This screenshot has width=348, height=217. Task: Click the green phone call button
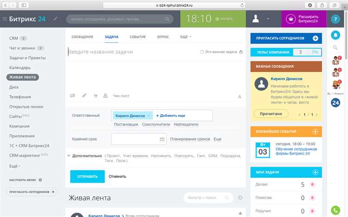click(335, 210)
